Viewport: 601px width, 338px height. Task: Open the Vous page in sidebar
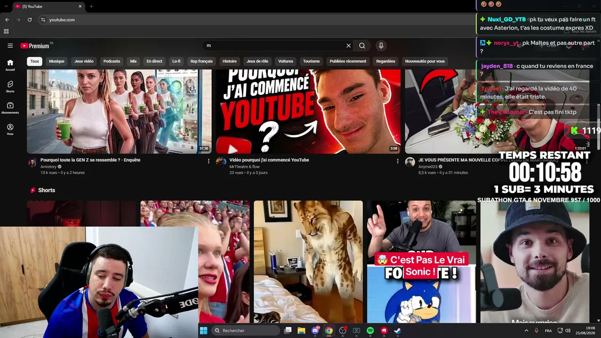[10, 130]
